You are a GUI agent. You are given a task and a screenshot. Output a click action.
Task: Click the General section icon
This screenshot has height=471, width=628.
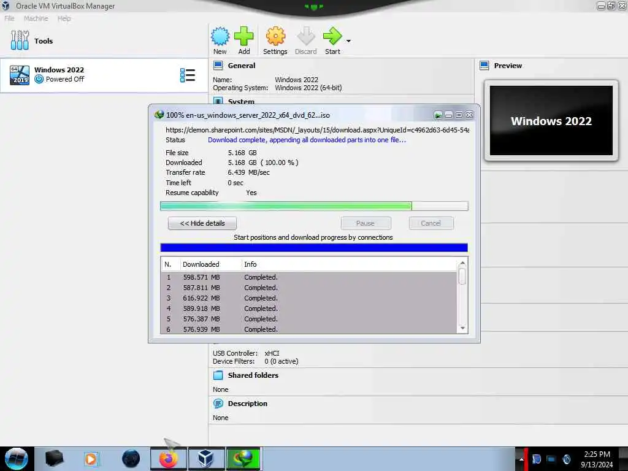coord(218,65)
